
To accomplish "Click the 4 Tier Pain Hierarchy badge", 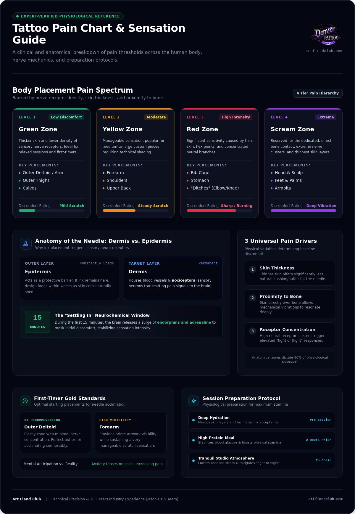I will pos(317,93).
